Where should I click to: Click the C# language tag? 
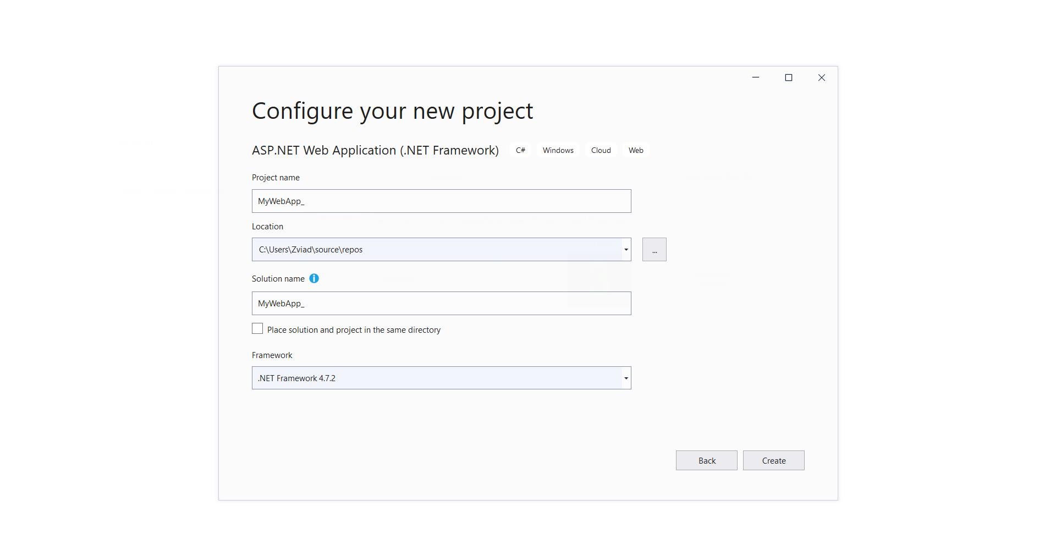click(x=520, y=151)
